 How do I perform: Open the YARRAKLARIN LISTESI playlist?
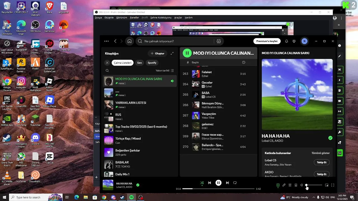point(140,105)
